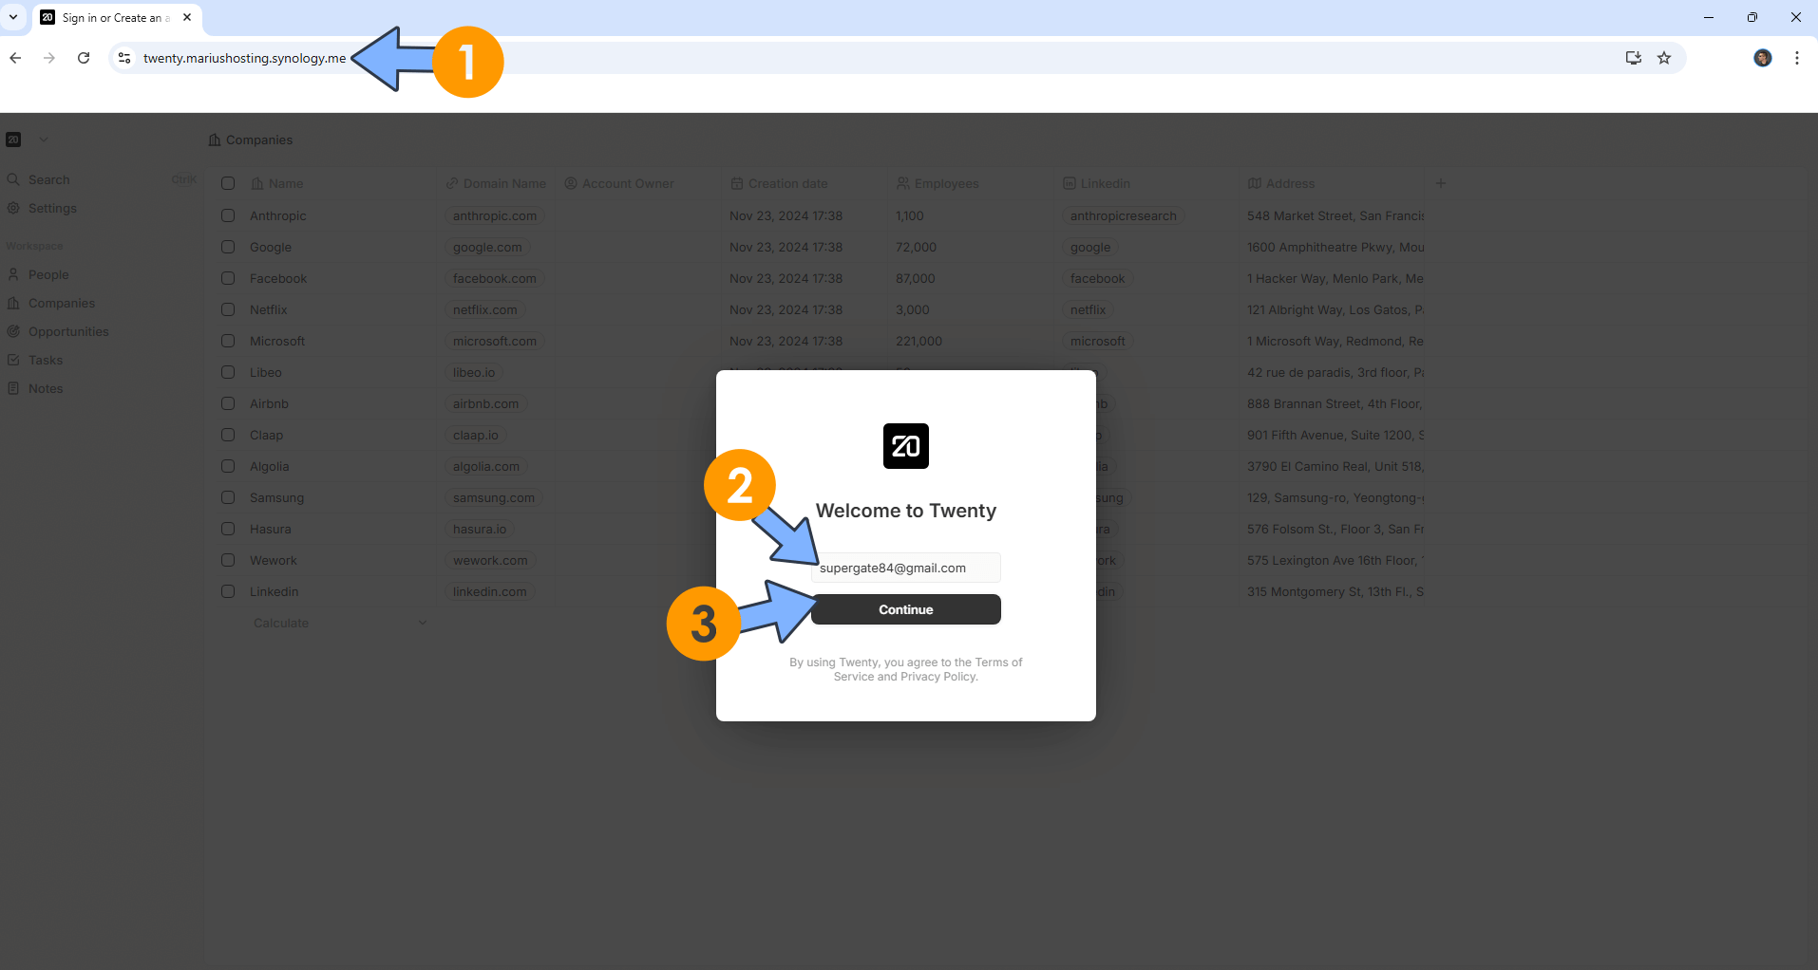Open the google.com domain link
This screenshot has height=970, width=1818.
[487, 247]
